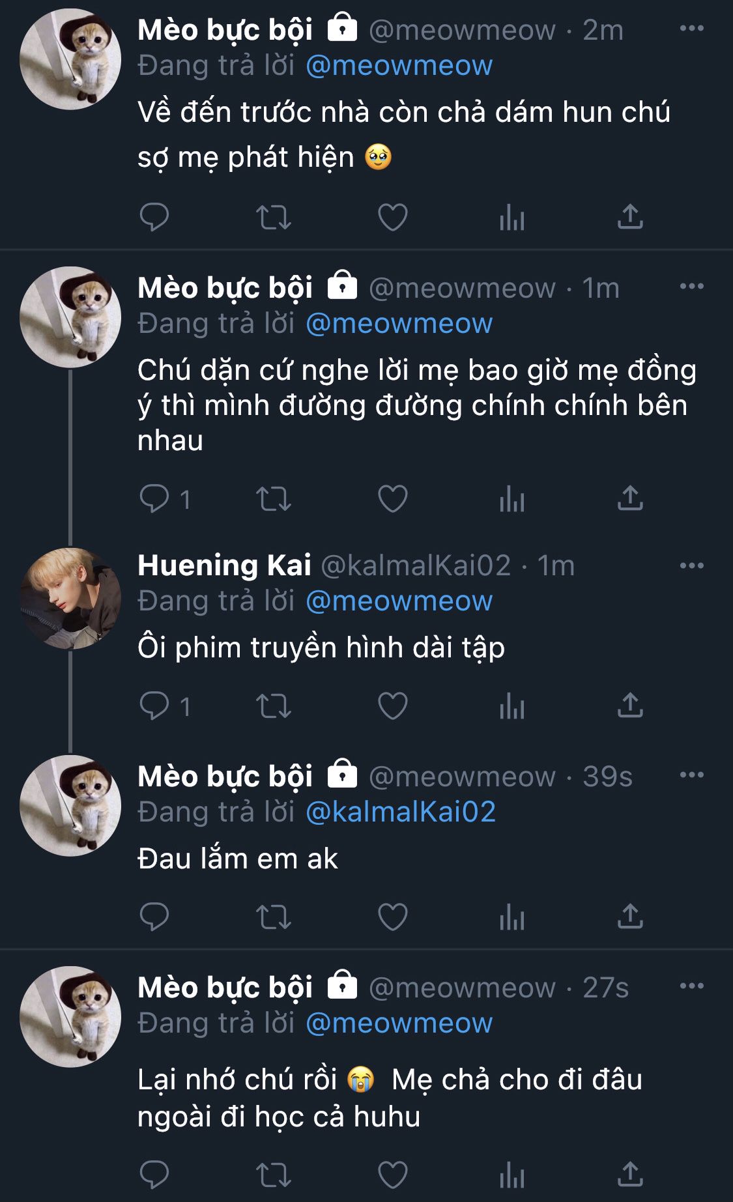Reply to Huening Kai's tweet
The image size is (733, 1202).
pos(154,706)
